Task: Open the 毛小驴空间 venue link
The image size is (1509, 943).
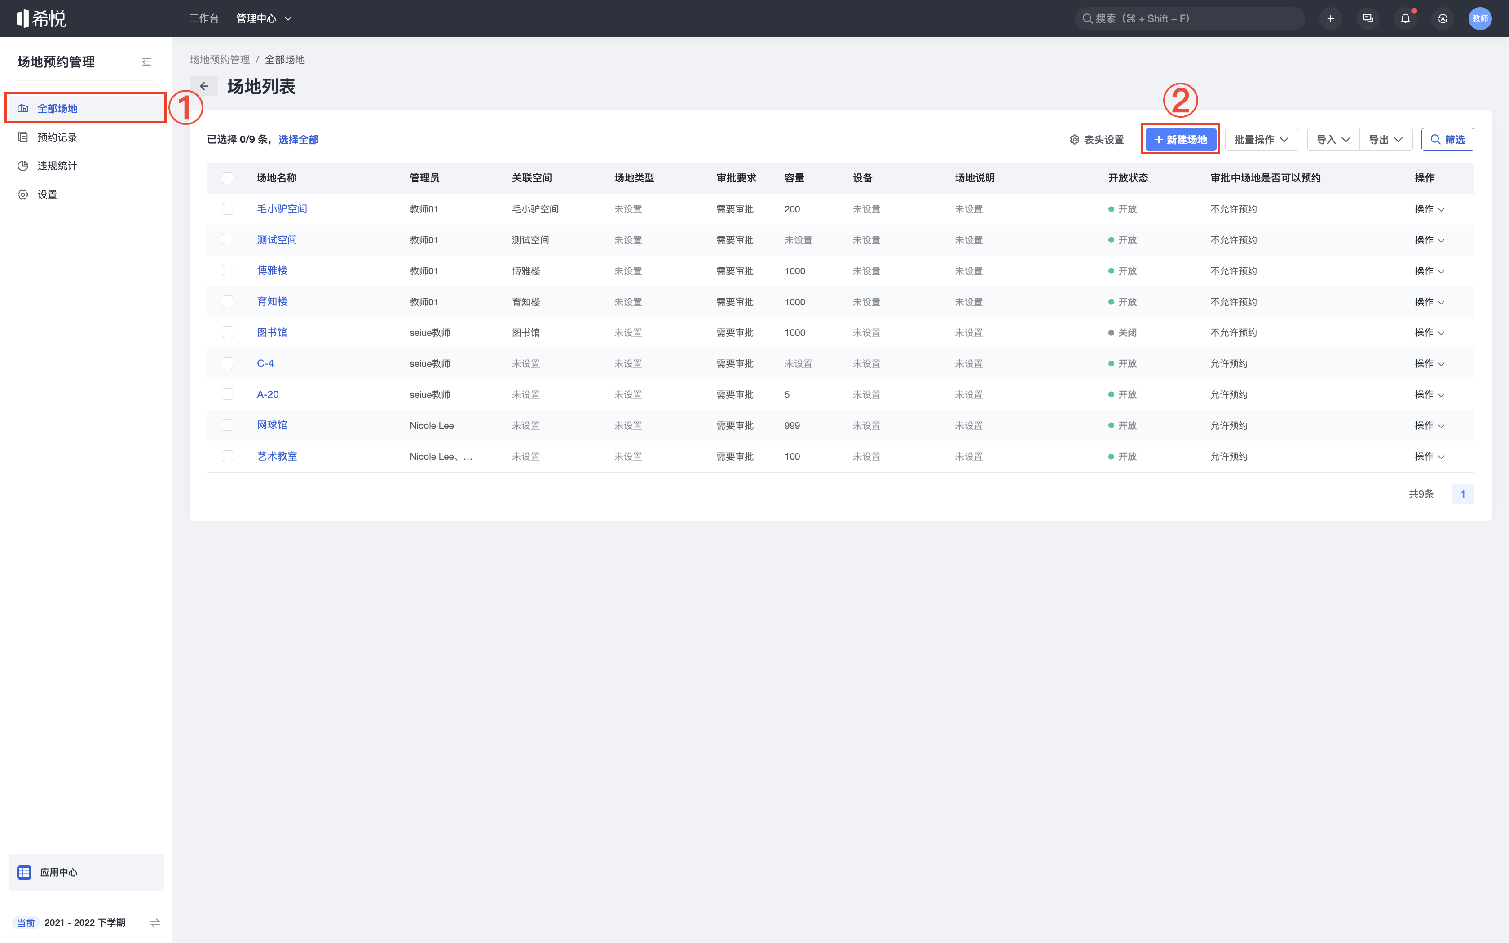Action: pyautogui.click(x=282, y=209)
